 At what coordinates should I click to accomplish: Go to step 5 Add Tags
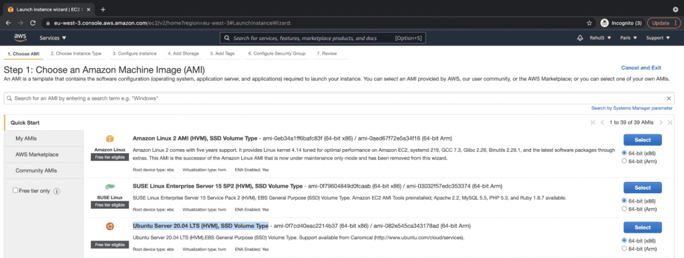(223, 53)
